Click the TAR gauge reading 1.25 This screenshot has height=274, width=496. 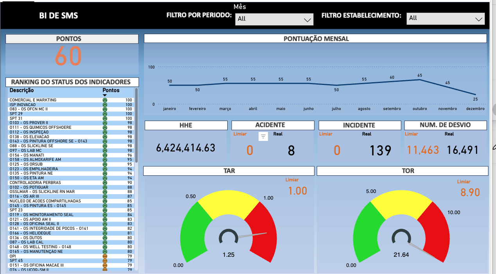pos(228,255)
